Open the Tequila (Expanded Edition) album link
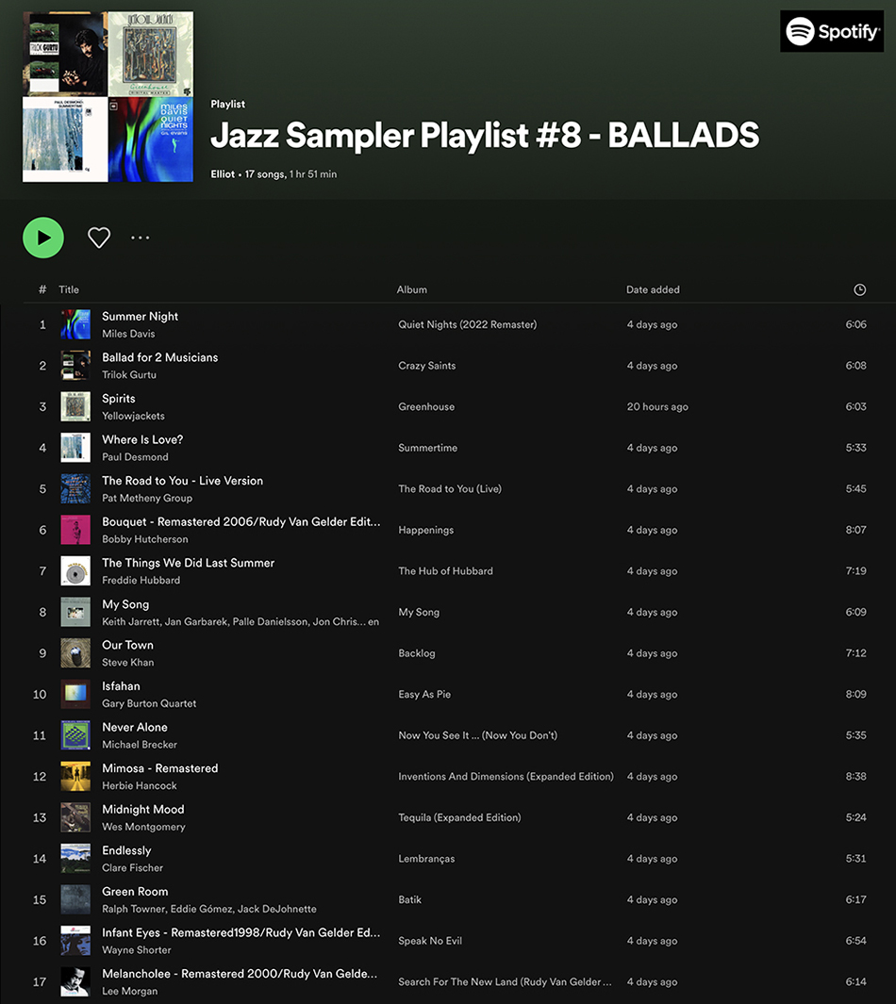This screenshot has height=1004, width=896. click(459, 817)
